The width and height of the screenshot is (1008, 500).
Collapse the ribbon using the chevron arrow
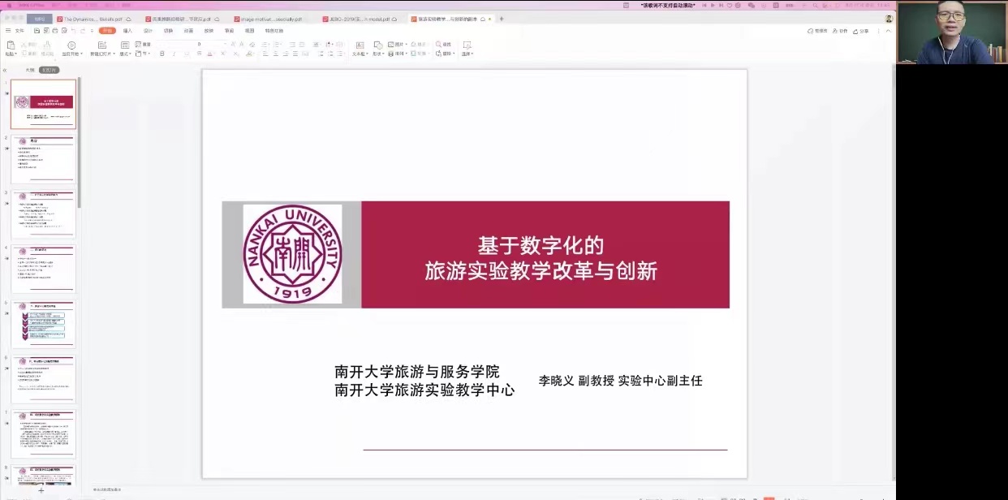coord(888,31)
